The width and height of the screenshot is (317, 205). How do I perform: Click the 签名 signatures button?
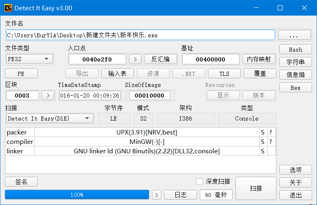pyautogui.click(x=21, y=182)
